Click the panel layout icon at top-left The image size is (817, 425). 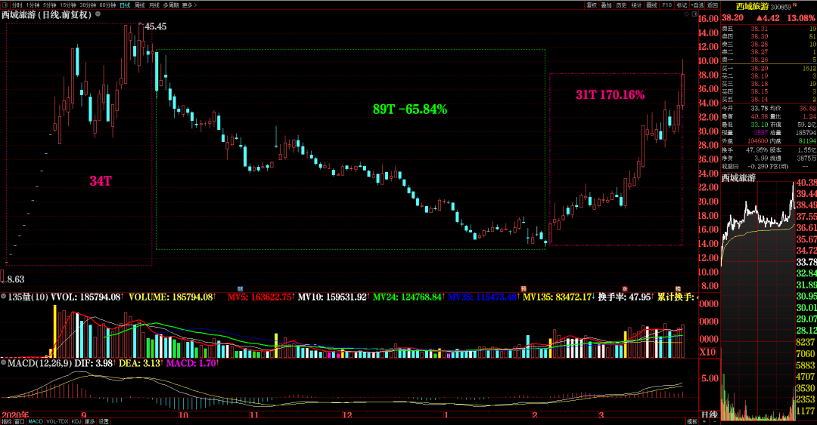pyautogui.click(x=5, y=5)
